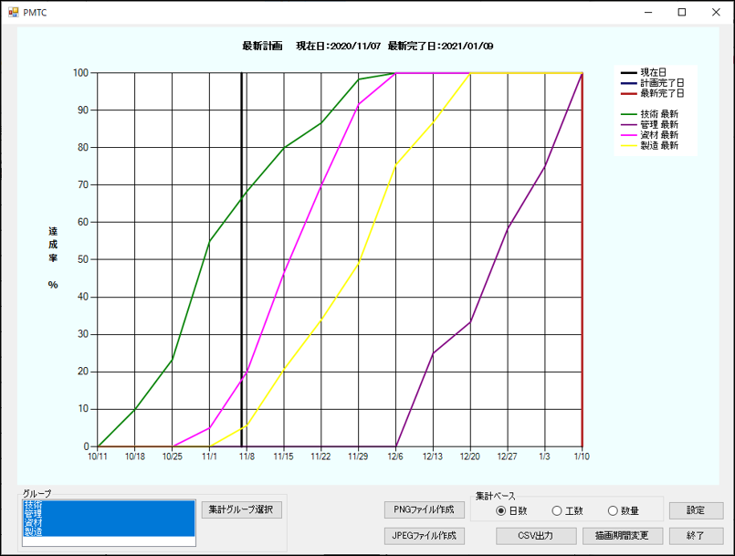
Task: Close the PMTC window
Action: [x=716, y=12]
